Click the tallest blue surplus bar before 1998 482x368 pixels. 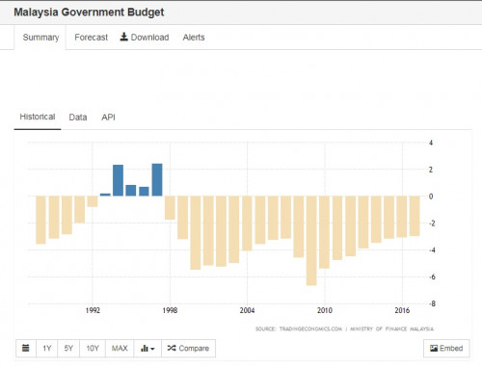pyautogui.click(x=157, y=180)
